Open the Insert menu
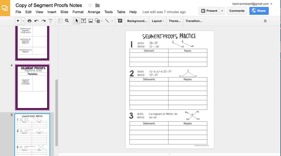The height and width of the screenshot is (156, 281). point(52,12)
